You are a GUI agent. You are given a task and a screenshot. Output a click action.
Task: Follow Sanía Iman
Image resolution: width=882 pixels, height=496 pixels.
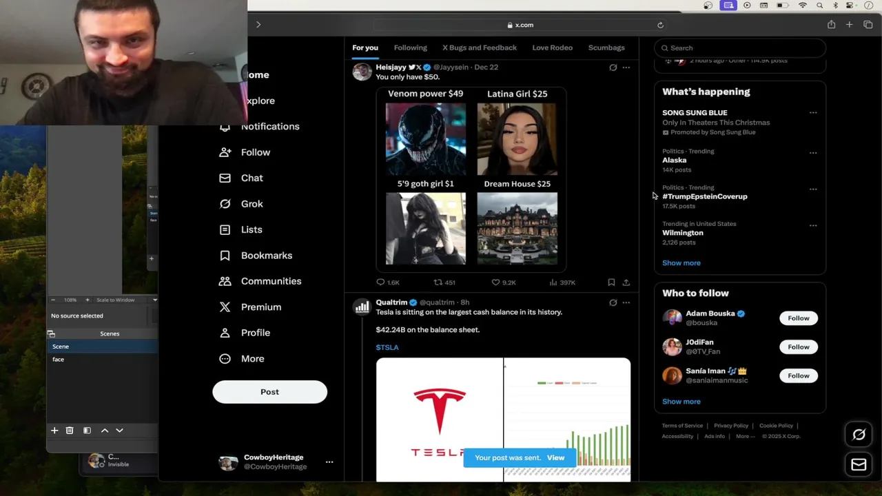798,375
